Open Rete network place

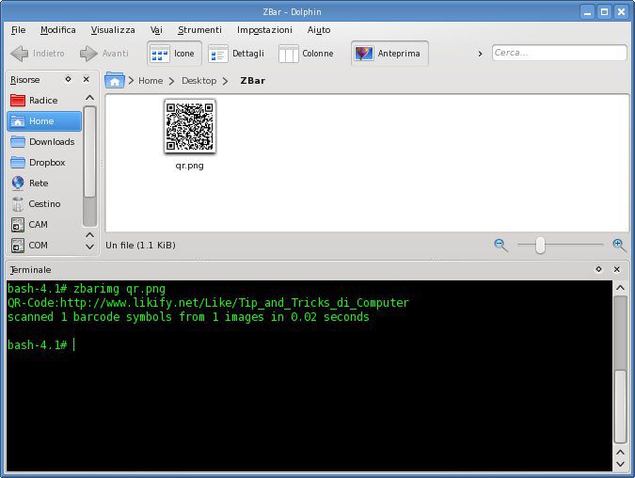[43, 183]
